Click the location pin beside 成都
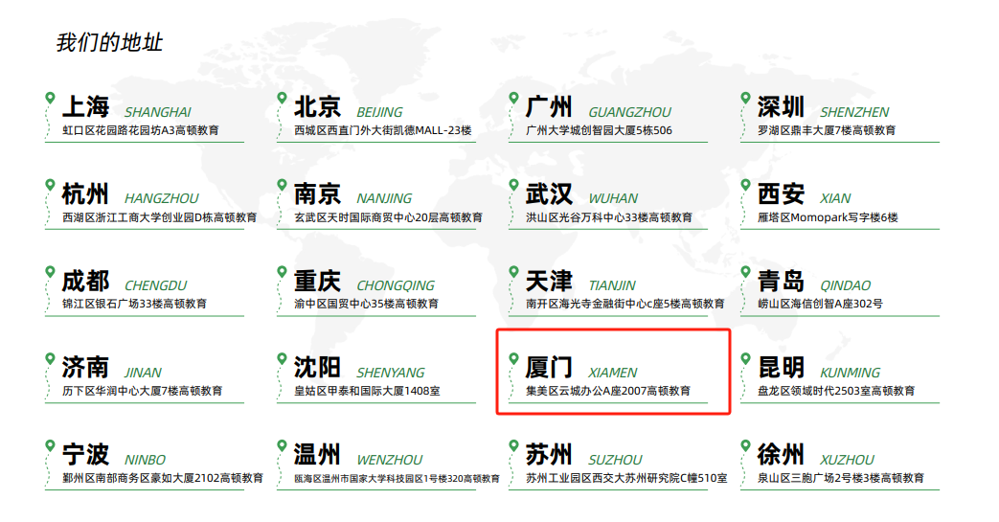This screenshot has height=522, width=999. point(50,272)
